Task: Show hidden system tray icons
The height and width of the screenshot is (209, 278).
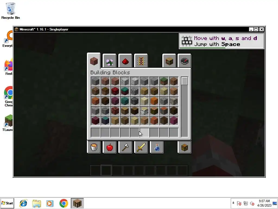Action: [233, 203]
